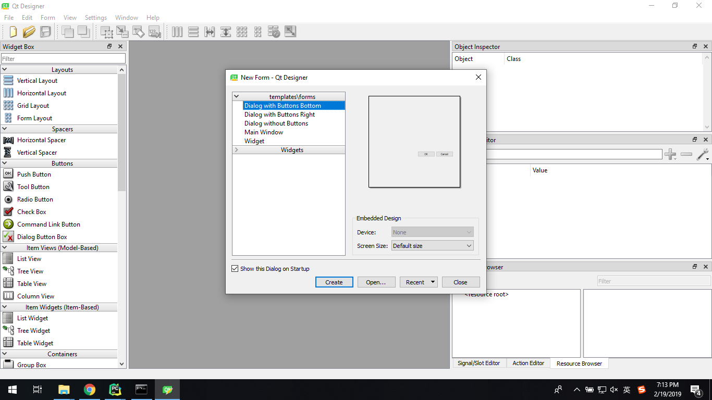Click the New form toolbar icon
This screenshot has height=400, width=712.
click(x=13, y=32)
